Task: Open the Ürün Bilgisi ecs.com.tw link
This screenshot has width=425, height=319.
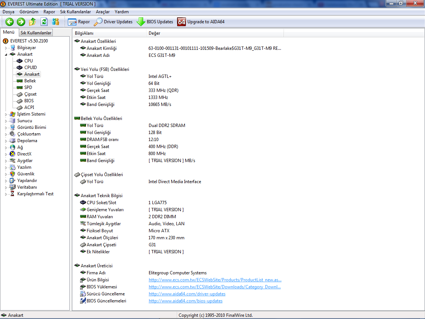Action: (x=215, y=280)
